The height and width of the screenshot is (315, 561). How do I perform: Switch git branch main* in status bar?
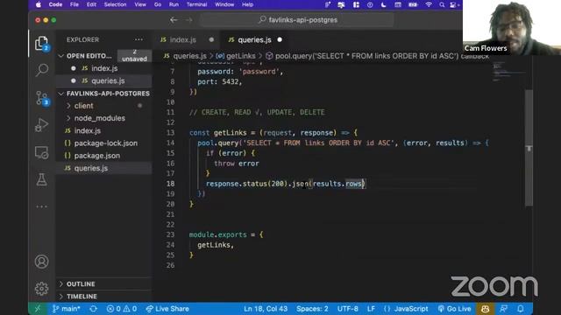67,309
